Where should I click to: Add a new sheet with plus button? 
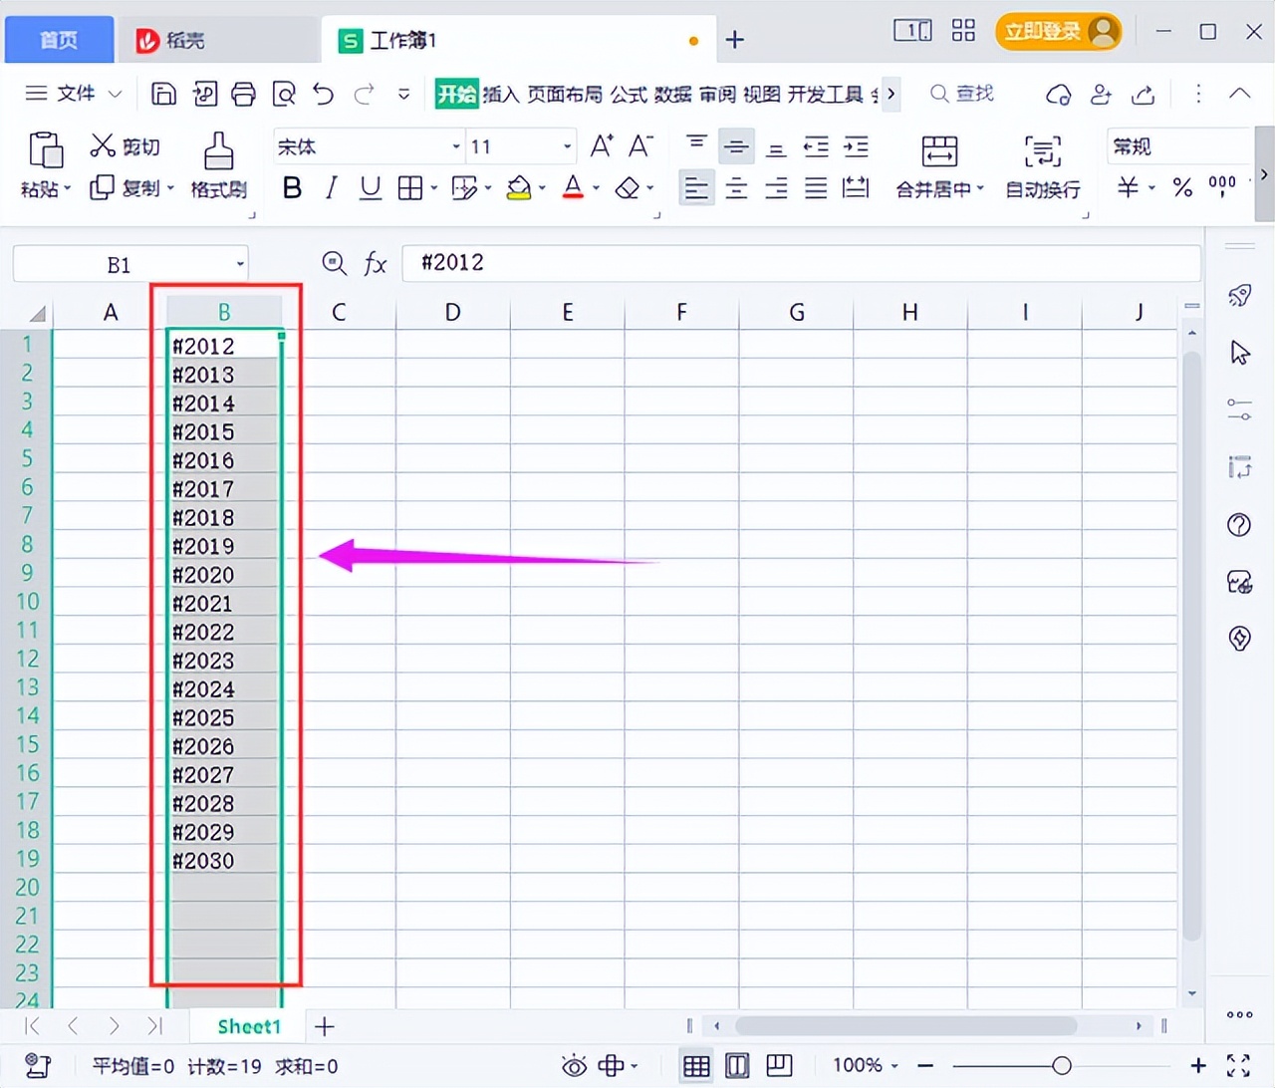325,1026
